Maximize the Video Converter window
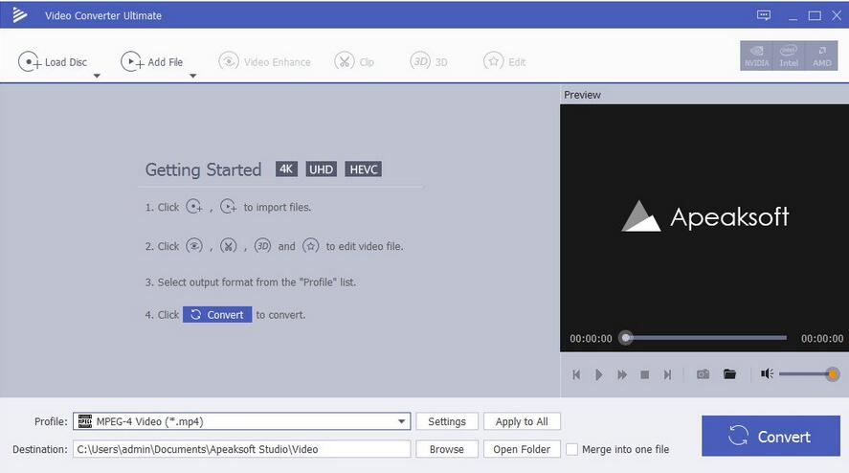This screenshot has height=473, width=849. (815, 15)
